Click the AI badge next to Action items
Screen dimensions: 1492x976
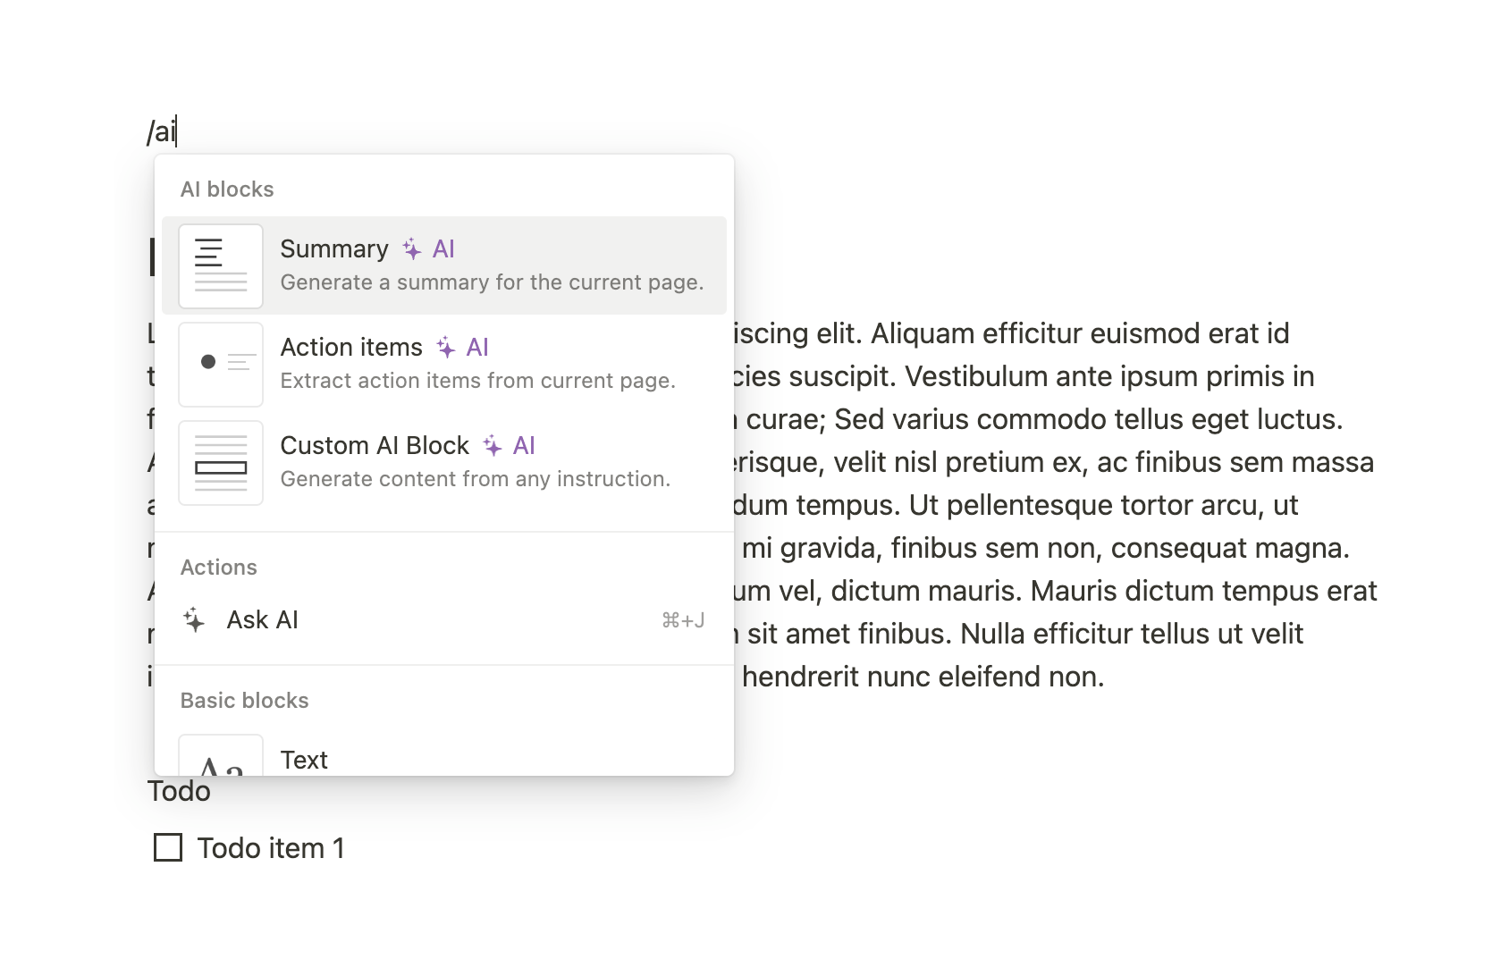pos(463,347)
